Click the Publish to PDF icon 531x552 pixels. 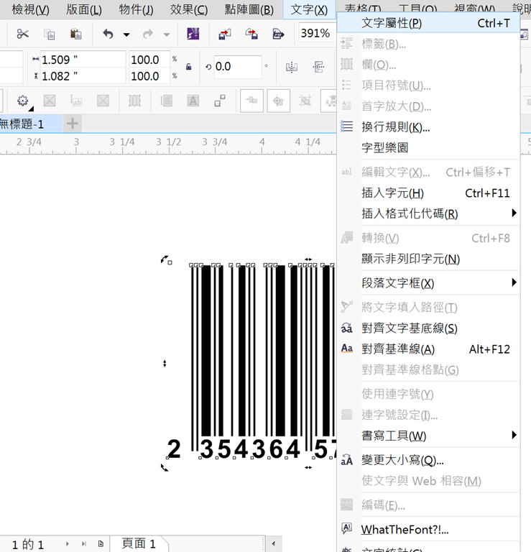[278, 34]
